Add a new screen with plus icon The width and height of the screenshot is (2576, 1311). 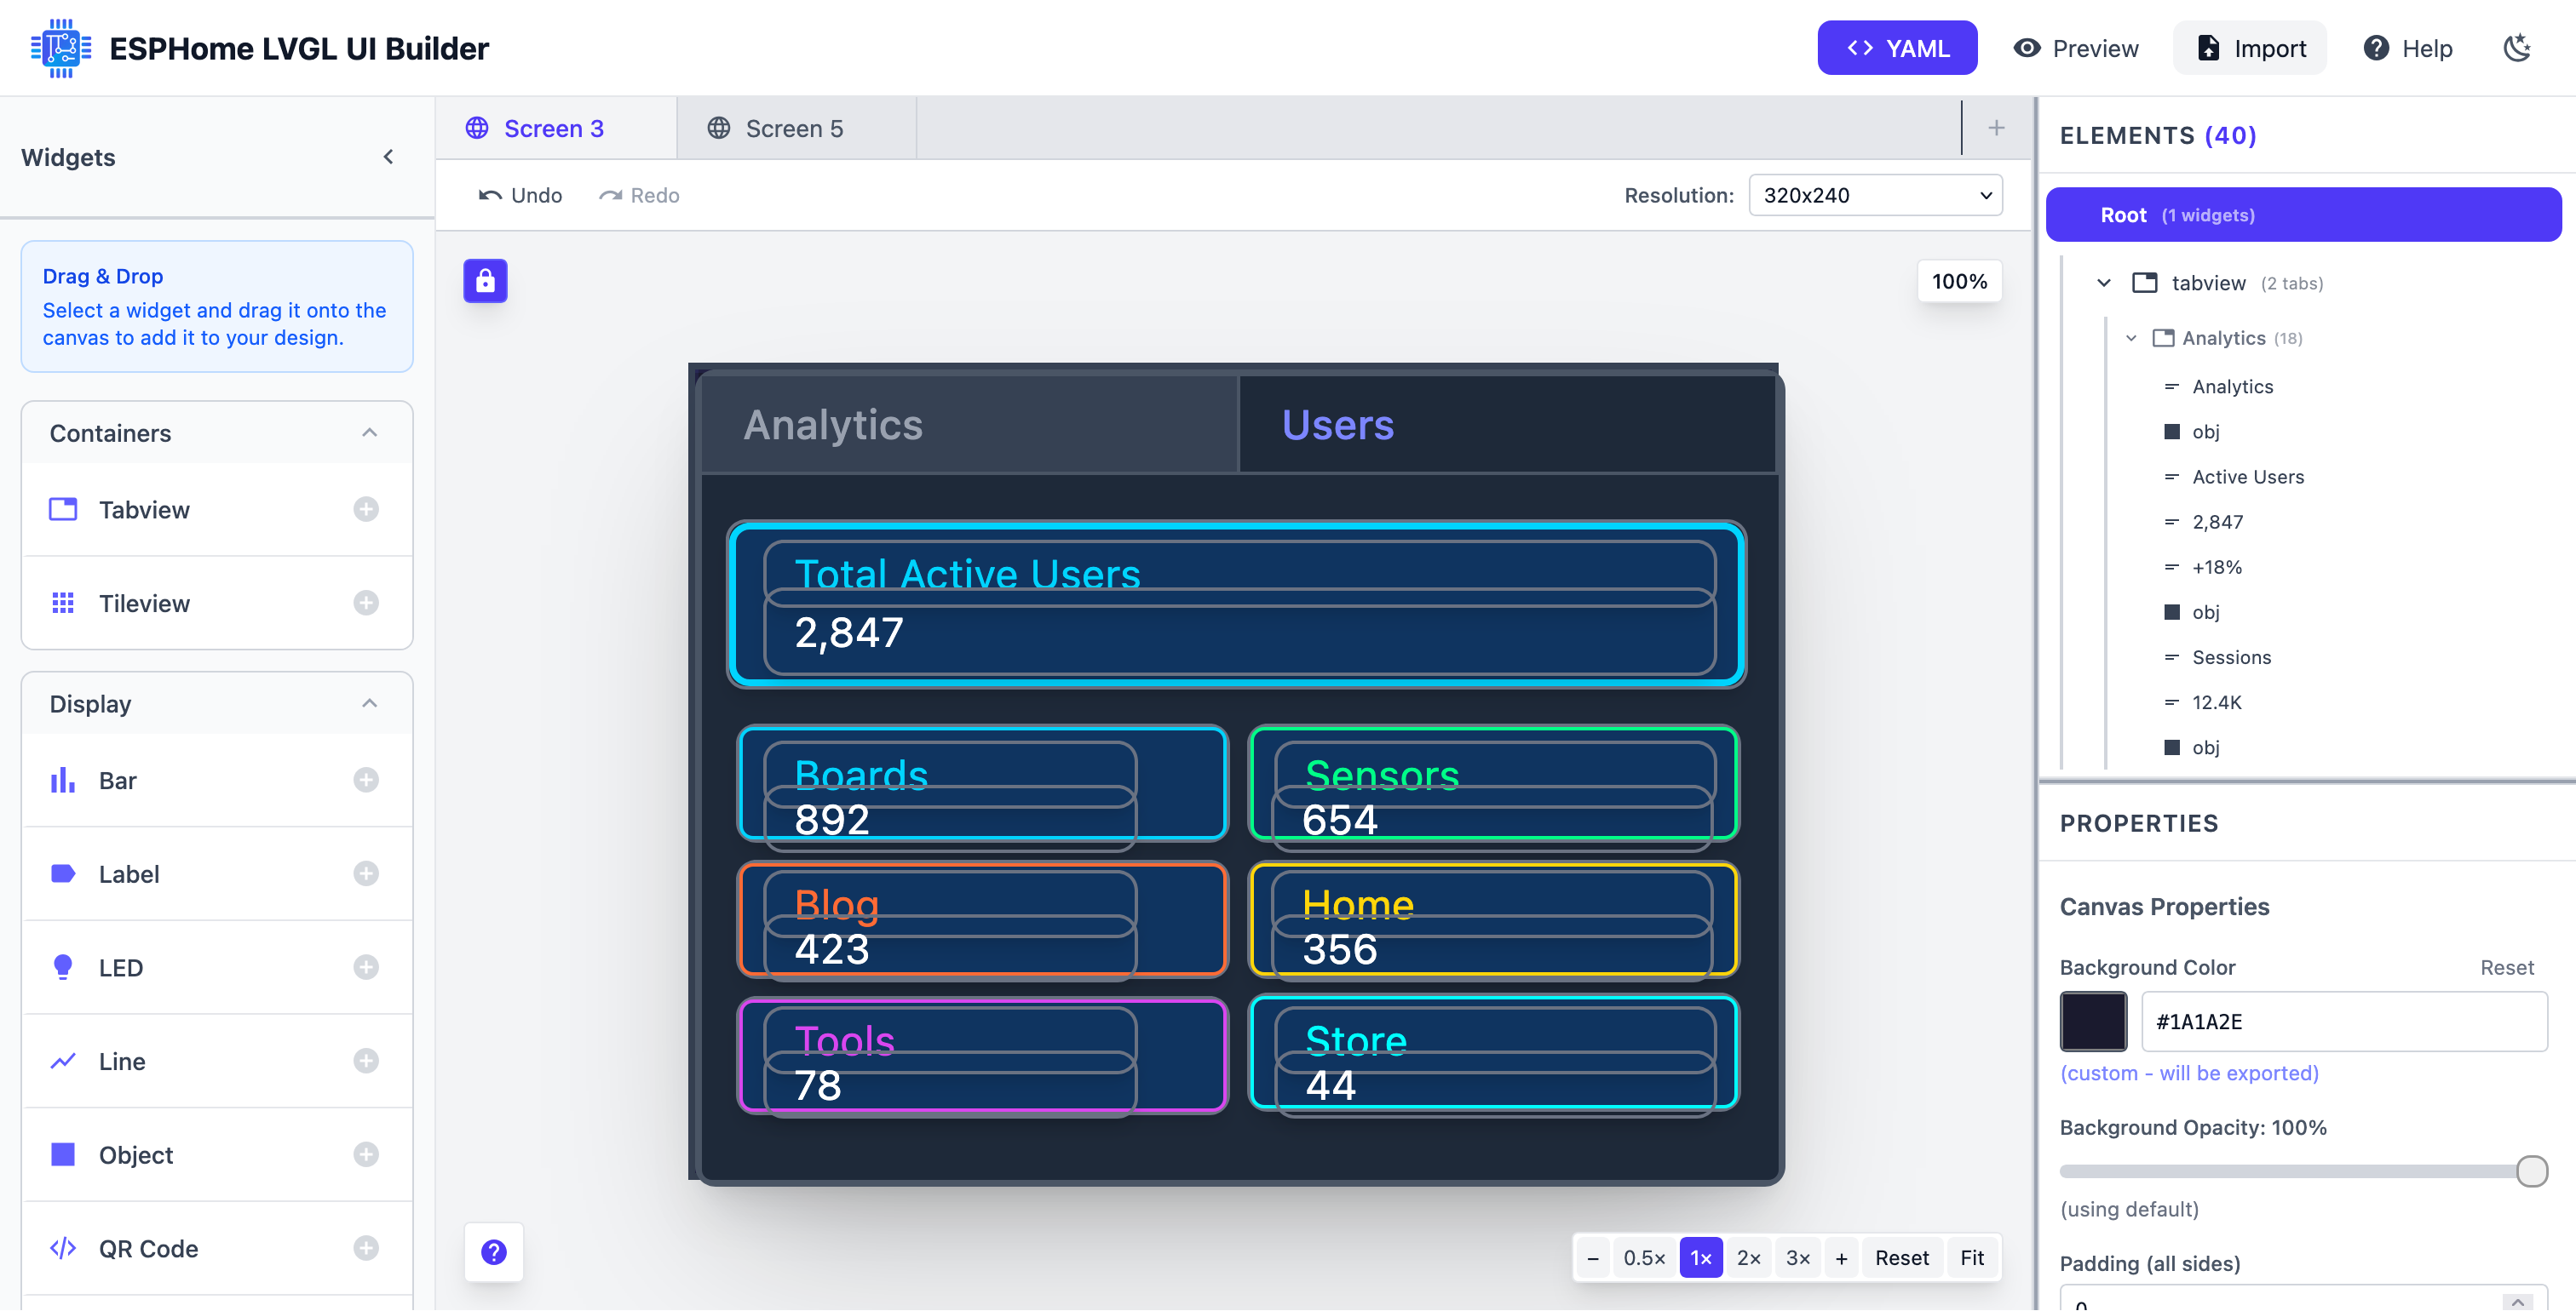point(1996,128)
